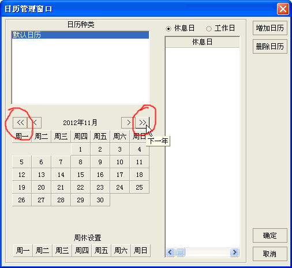Click the 增加日历 button
Image resolution: width=292 pixels, height=268 pixels.
coord(270,28)
